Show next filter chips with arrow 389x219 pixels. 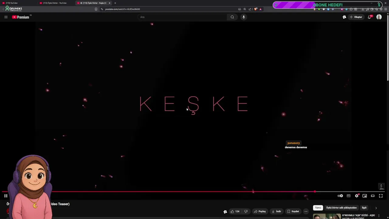pyautogui.click(x=376, y=208)
